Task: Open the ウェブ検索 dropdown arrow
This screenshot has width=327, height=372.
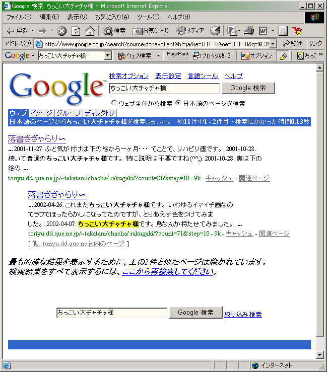Action: (x=158, y=56)
